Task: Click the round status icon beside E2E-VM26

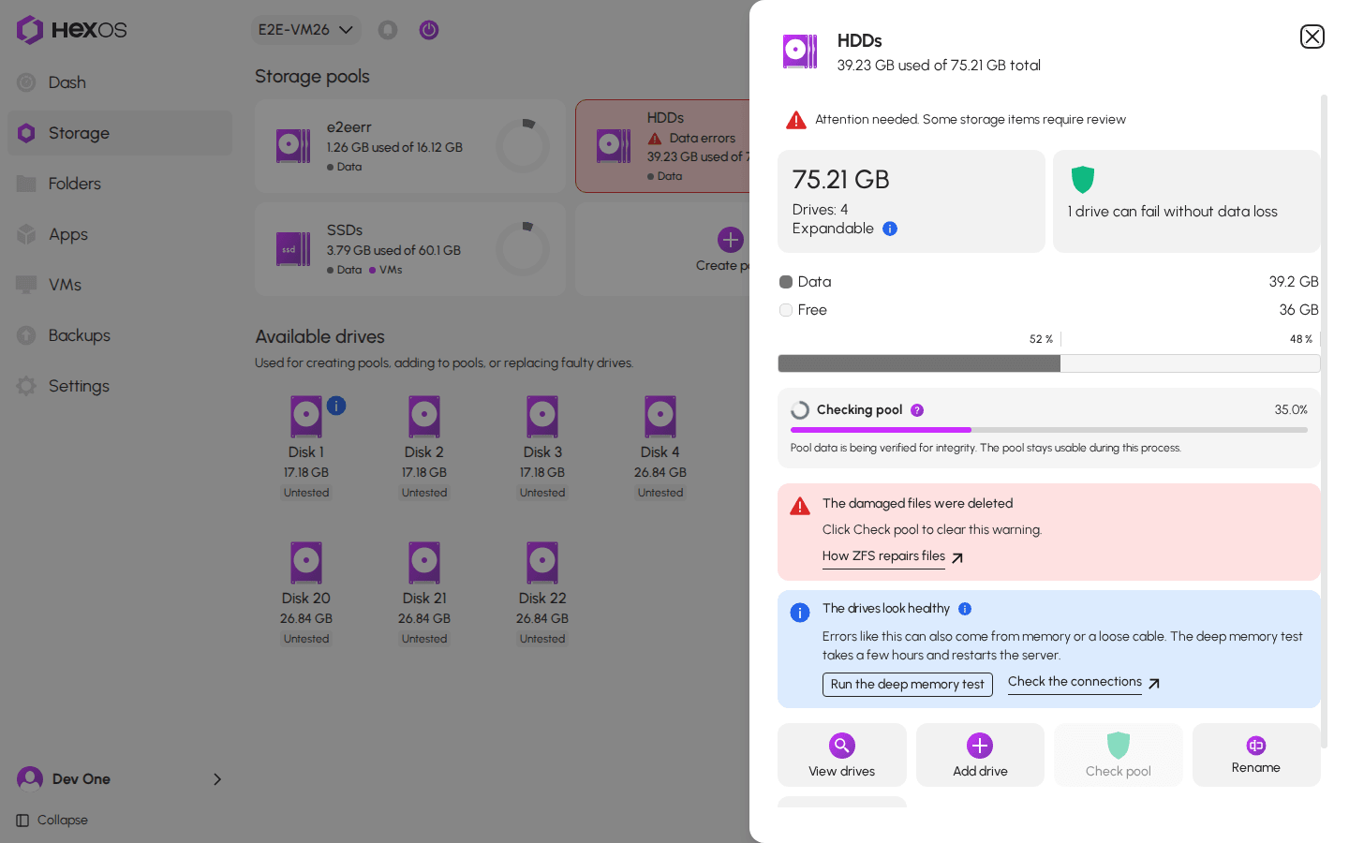Action: coord(388,30)
